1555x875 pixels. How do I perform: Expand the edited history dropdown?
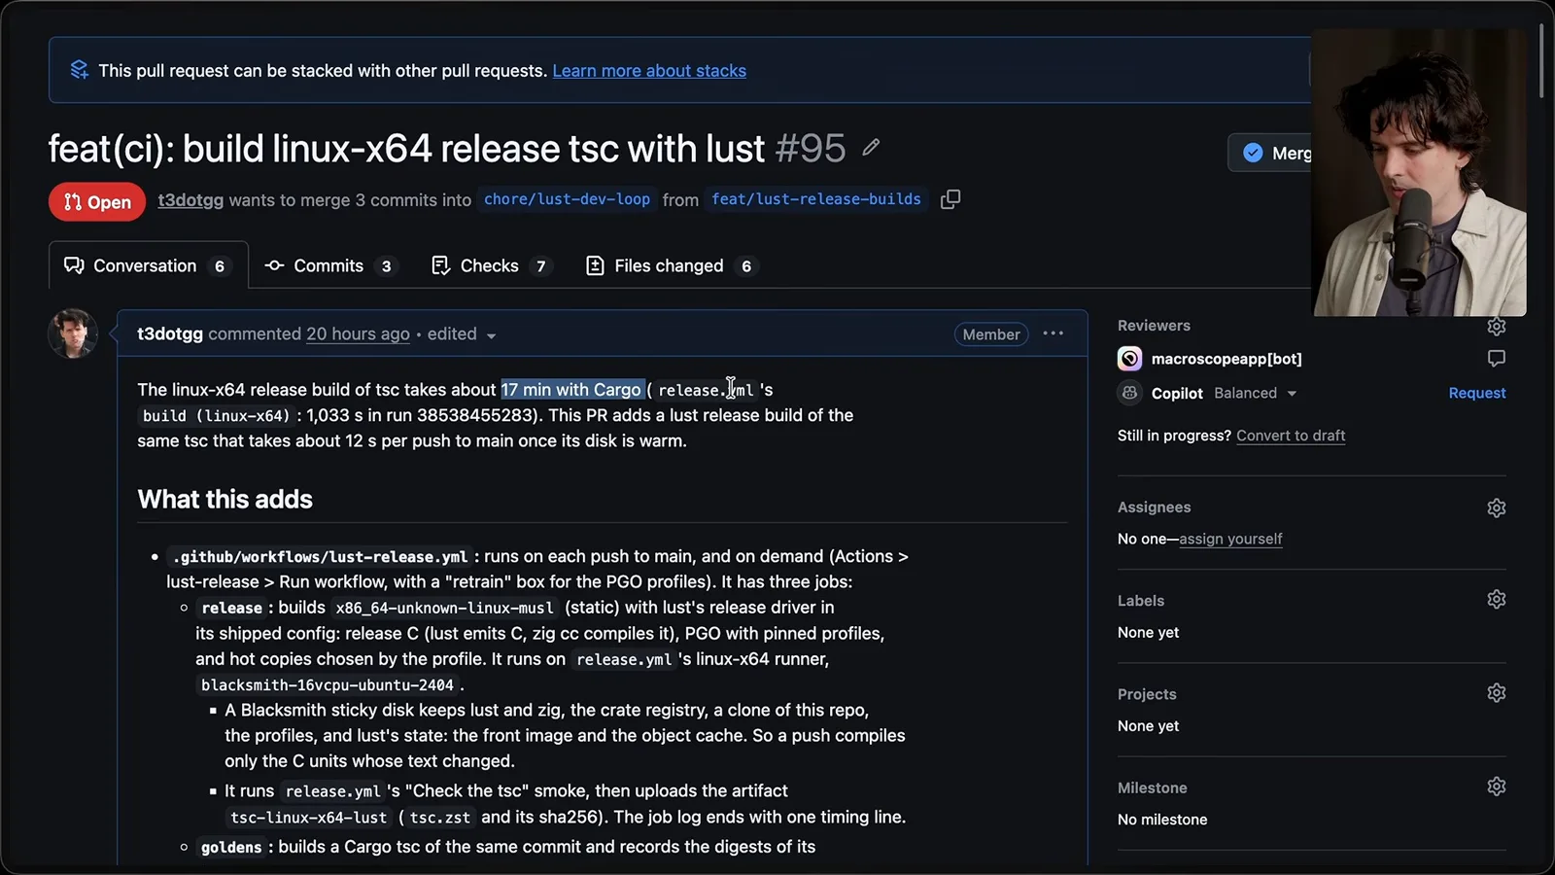click(x=462, y=334)
